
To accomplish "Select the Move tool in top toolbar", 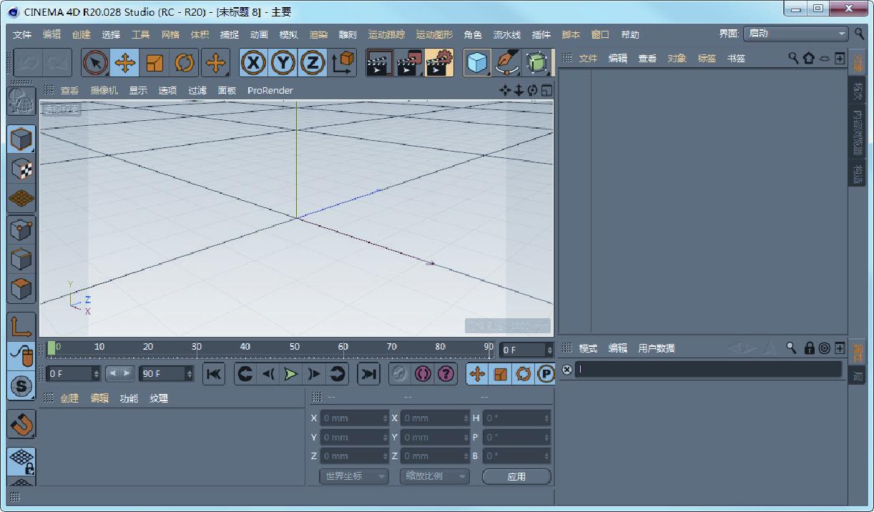I will click(x=125, y=64).
